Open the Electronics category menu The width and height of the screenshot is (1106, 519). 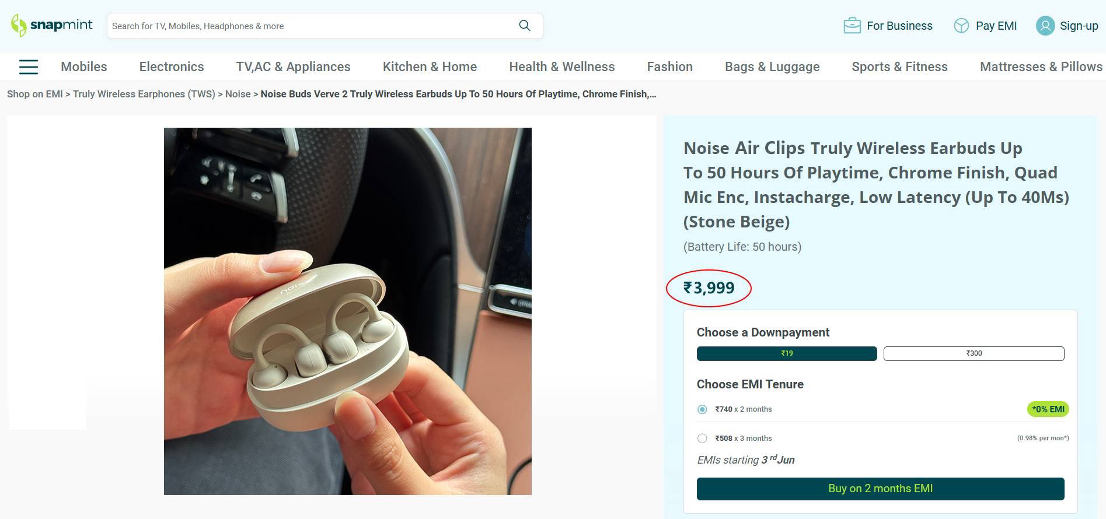[172, 67]
